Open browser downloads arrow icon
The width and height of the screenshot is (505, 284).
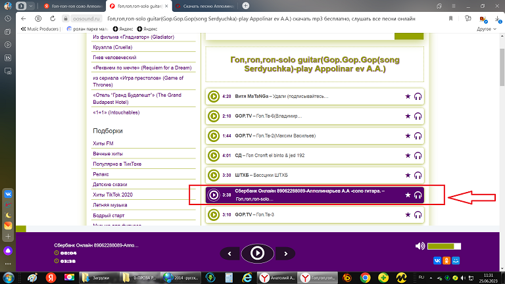[498, 19]
